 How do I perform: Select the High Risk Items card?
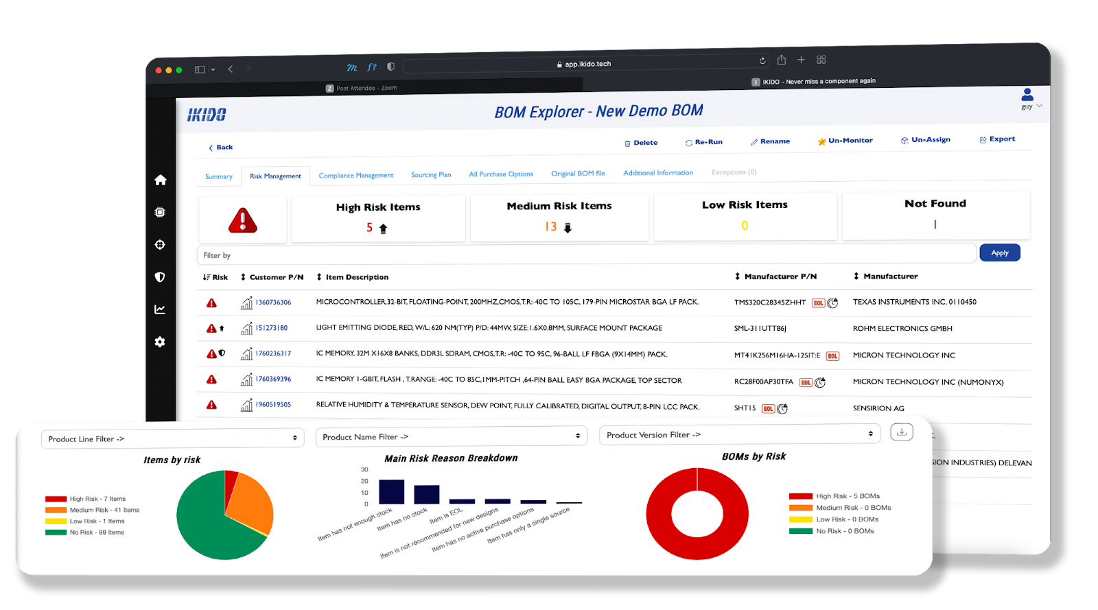point(378,218)
